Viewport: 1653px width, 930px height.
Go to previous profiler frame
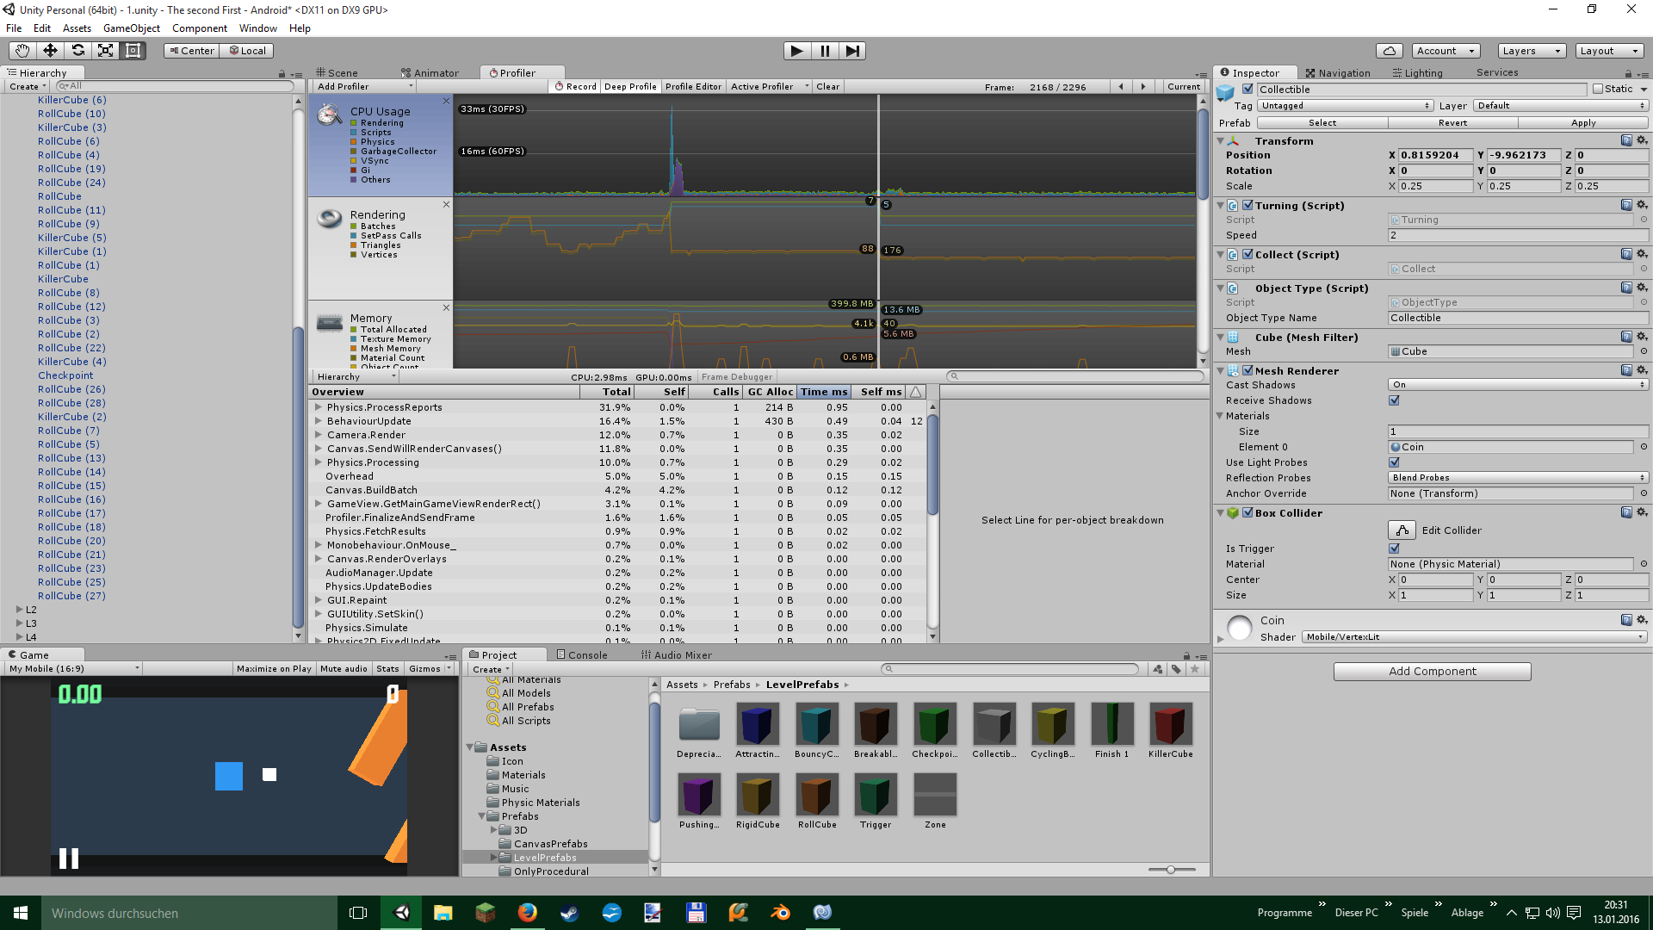(1121, 86)
